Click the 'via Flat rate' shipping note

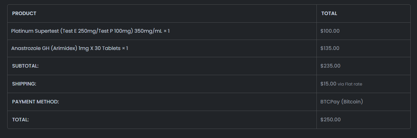coord(350,84)
